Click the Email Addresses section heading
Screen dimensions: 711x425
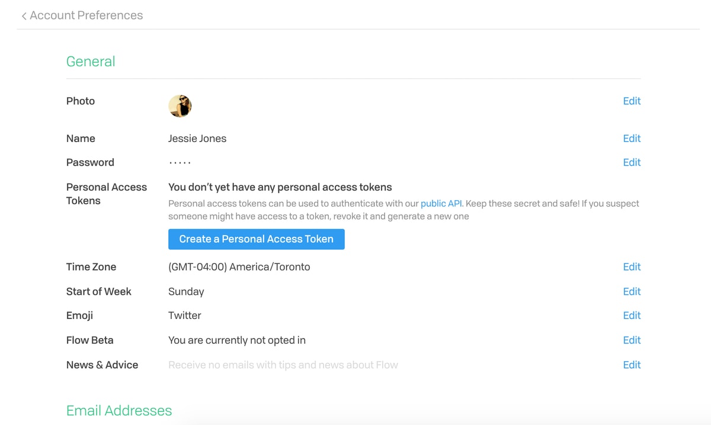119,411
